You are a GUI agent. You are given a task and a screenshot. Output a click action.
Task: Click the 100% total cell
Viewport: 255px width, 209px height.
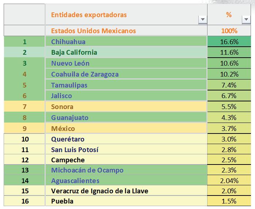[x=229, y=31]
